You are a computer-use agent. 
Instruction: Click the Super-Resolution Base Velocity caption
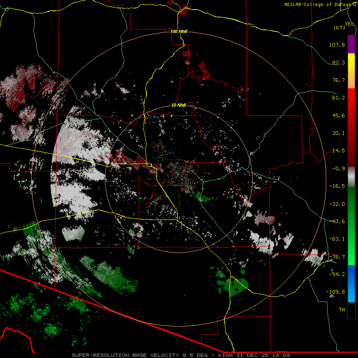tap(181, 355)
